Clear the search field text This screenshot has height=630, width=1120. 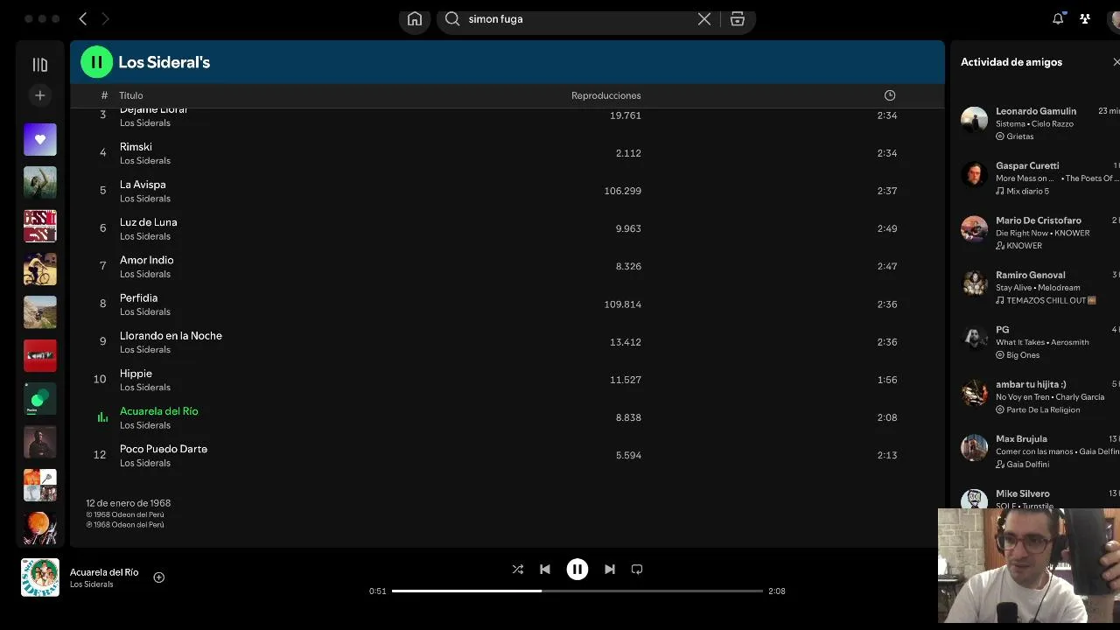(x=704, y=19)
